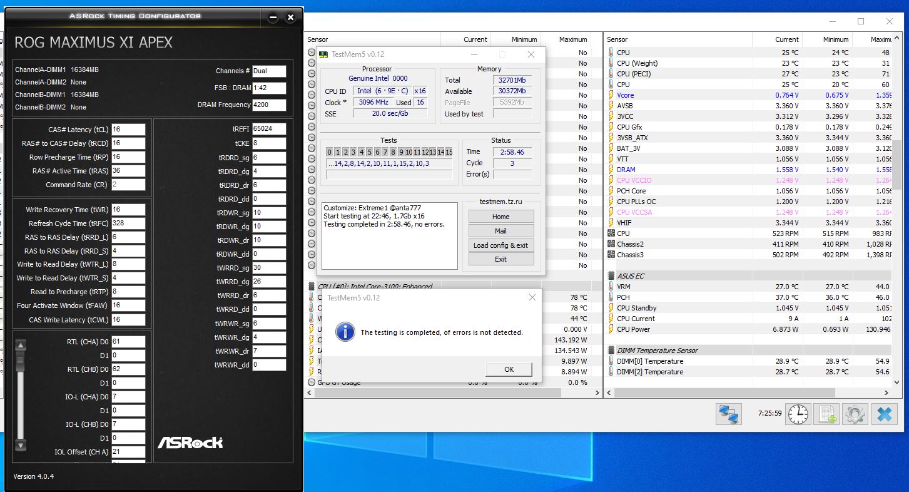This screenshot has width=909, height=492.
Task: Click the CAS# Latency (tCL) field
Action: [128, 130]
